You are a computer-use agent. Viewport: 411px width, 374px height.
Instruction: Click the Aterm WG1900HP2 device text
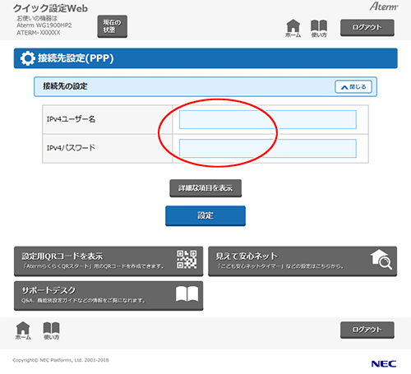point(44,25)
